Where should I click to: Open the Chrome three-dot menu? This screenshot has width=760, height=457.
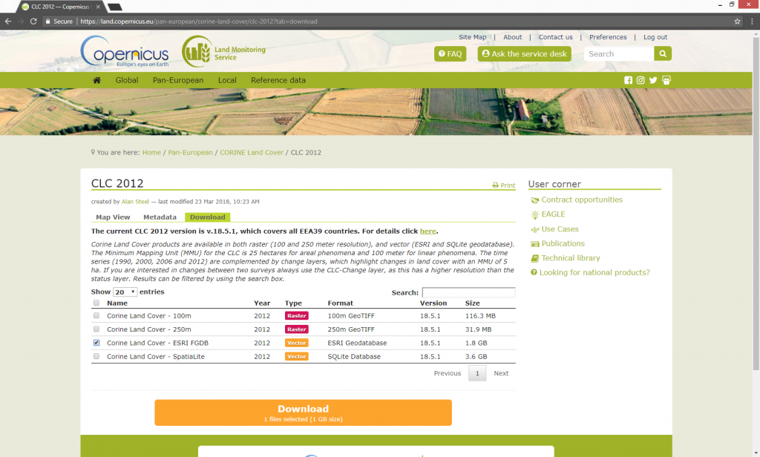point(752,22)
